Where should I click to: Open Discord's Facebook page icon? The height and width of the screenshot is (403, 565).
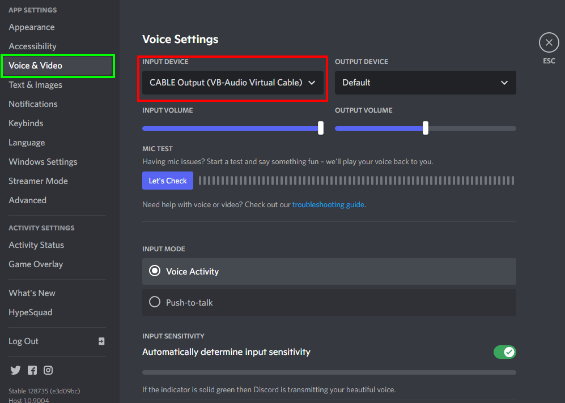(32, 370)
